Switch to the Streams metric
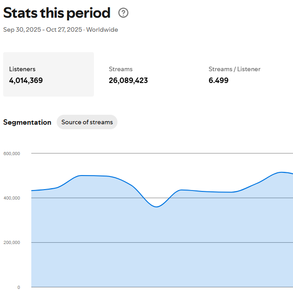Image resolution: width=293 pixels, height=293 pixels. click(x=128, y=75)
